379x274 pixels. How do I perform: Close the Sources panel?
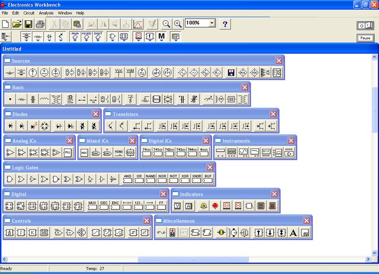click(x=279, y=61)
